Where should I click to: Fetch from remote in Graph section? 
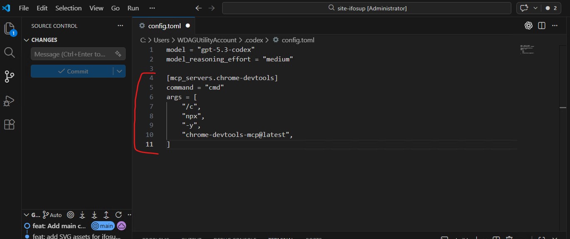coord(82,215)
